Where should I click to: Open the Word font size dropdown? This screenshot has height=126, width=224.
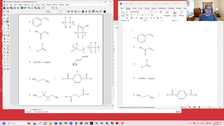[155, 12]
